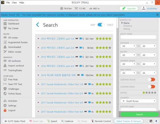Open the Max Grade maximum dropdown
Image resolution: width=160 pixels, height=124 pixels.
(148, 73)
